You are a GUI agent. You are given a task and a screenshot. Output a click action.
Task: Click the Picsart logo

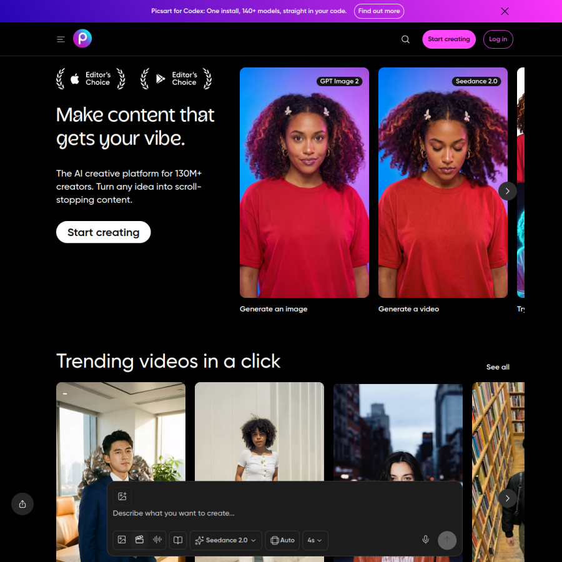(x=82, y=38)
